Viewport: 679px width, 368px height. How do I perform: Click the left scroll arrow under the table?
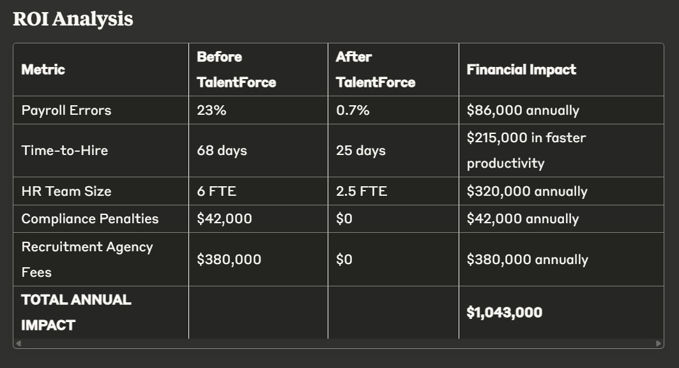[x=18, y=343]
